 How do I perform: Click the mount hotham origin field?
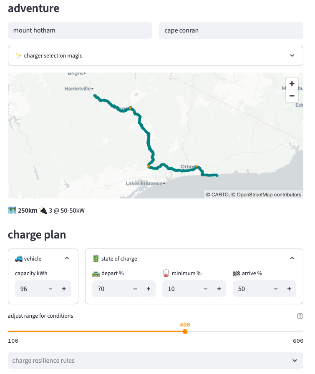[80, 30]
